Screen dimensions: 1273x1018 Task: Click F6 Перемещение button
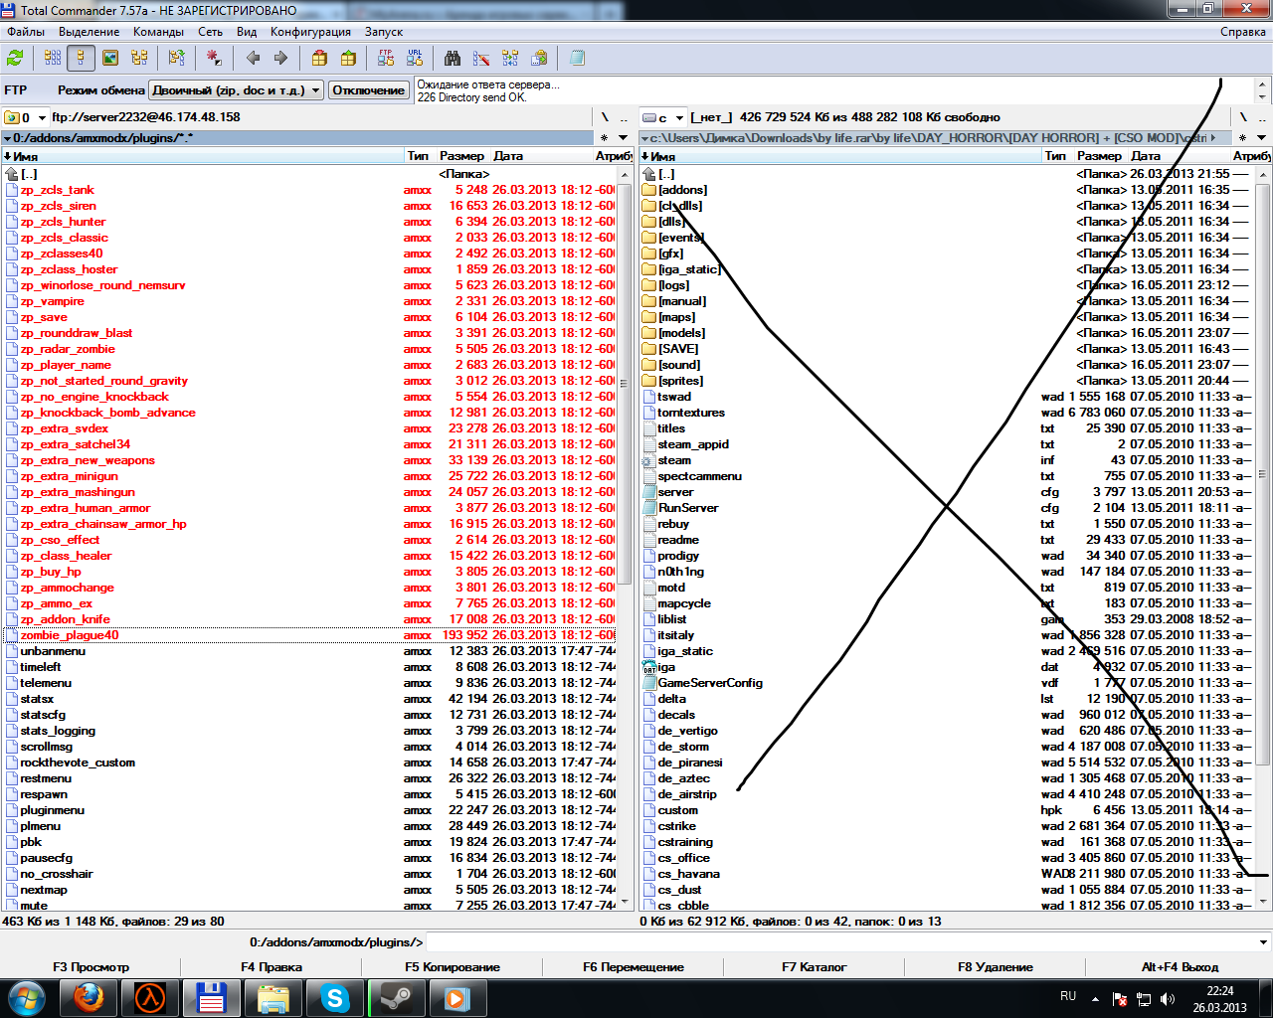click(633, 966)
